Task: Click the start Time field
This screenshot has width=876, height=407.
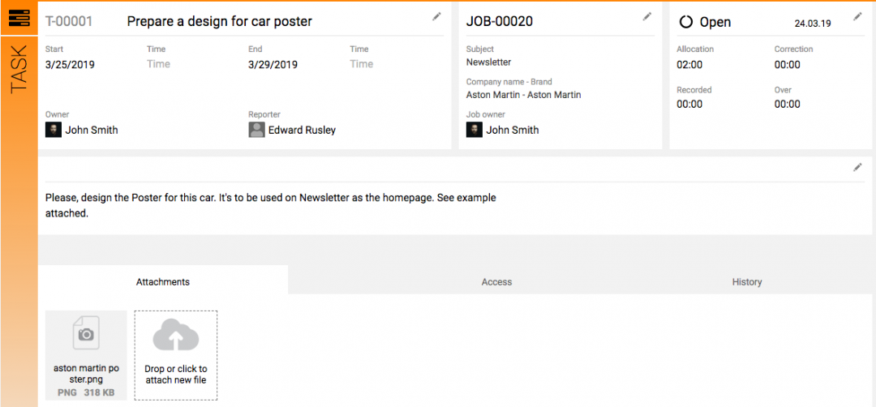Action: 159,64
